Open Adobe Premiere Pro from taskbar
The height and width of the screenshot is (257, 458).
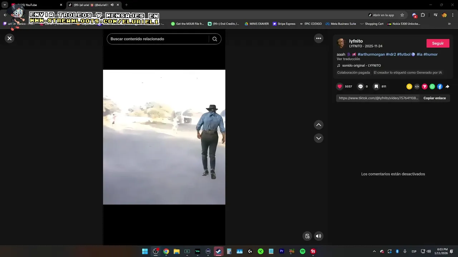click(282, 251)
